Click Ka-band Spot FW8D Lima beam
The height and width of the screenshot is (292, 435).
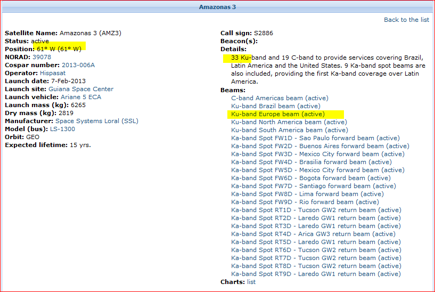(x=307, y=194)
